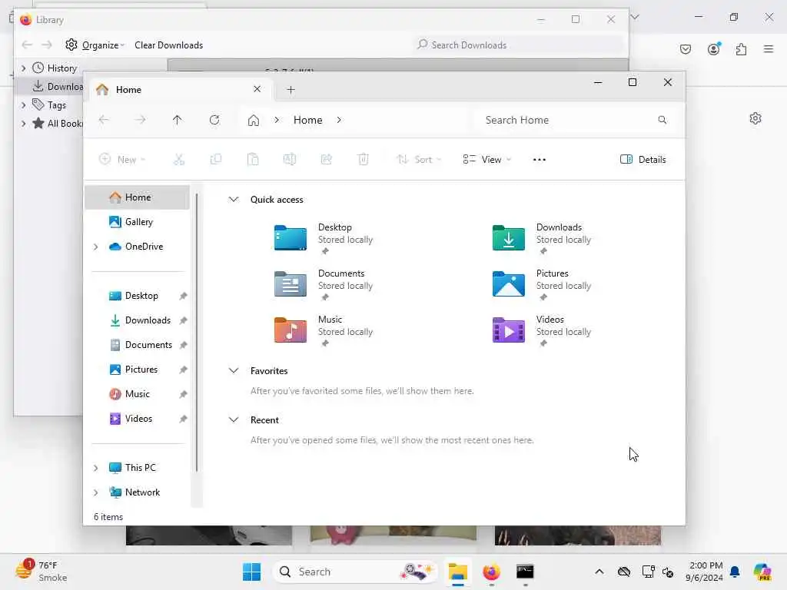Open the View dropdown

(486, 160)
